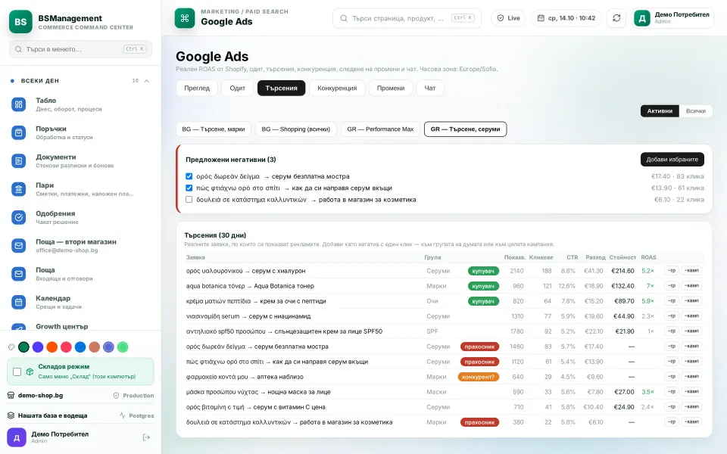Select campaign GR — Търсене, серуми
The image size is (727, 454).
click(465, 129)
